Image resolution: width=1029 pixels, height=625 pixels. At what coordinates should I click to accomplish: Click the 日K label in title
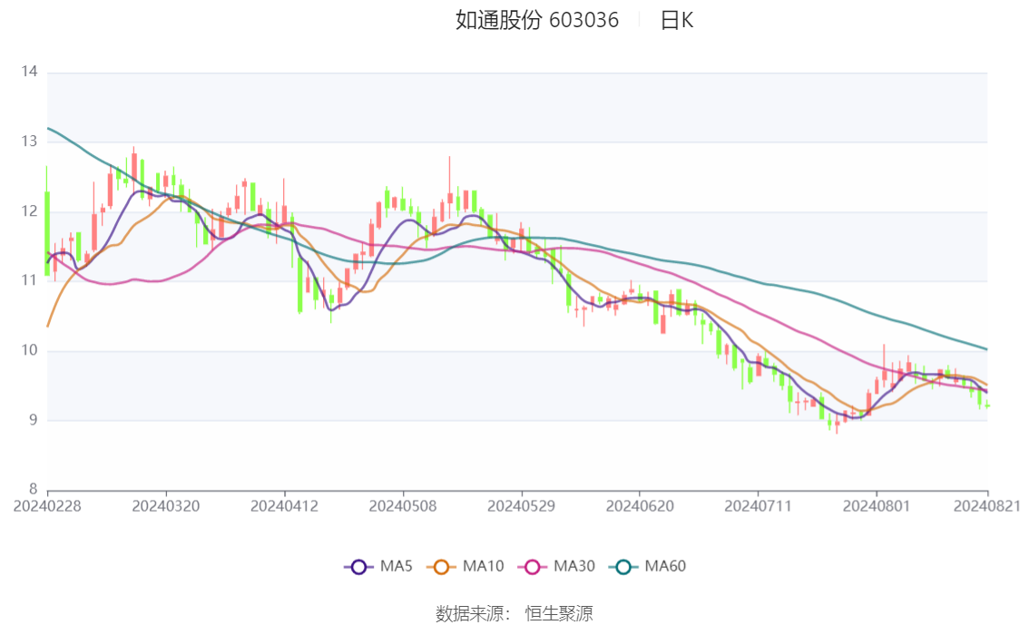click(677, 20)
